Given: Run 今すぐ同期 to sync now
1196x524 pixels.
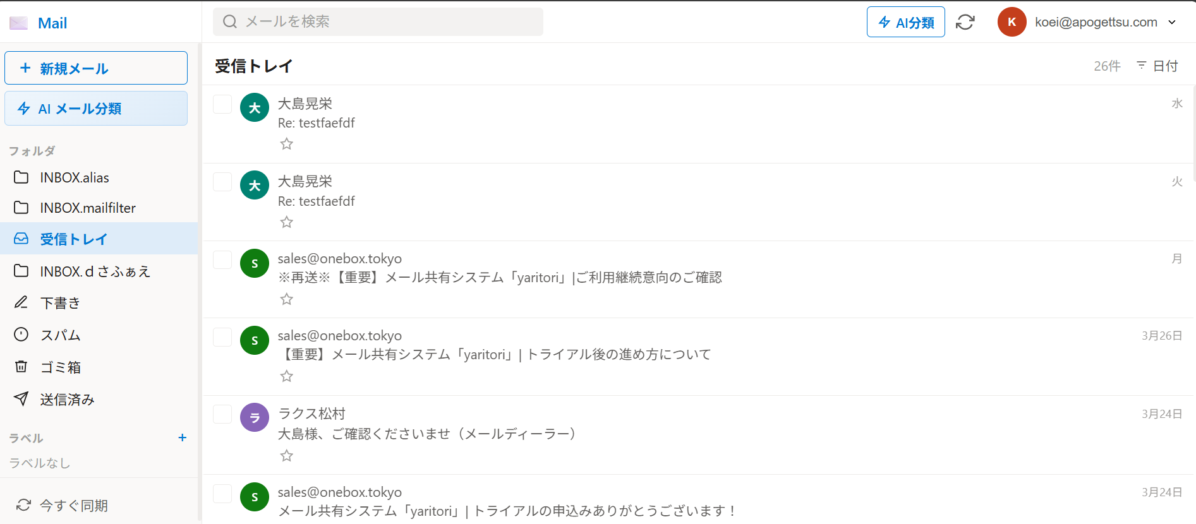Looking at the screenshot, I should (x=73, y=505).
